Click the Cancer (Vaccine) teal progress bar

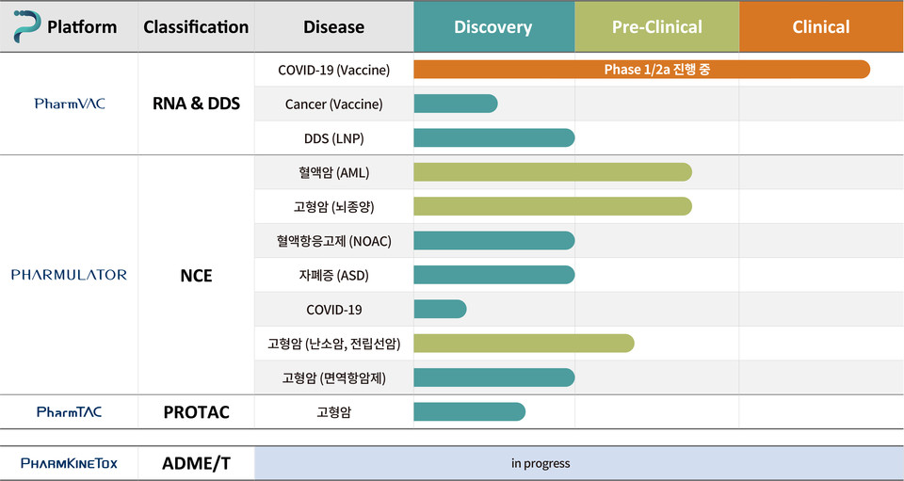[456, 104]
